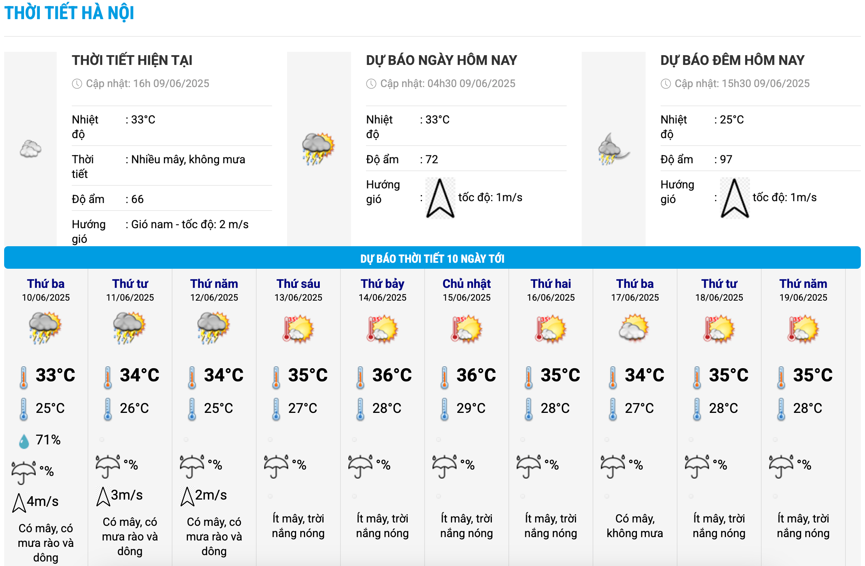
Task: Click the 'Dự báo thời tiết 10 ngày tới' banner
Action: [432, 258]
